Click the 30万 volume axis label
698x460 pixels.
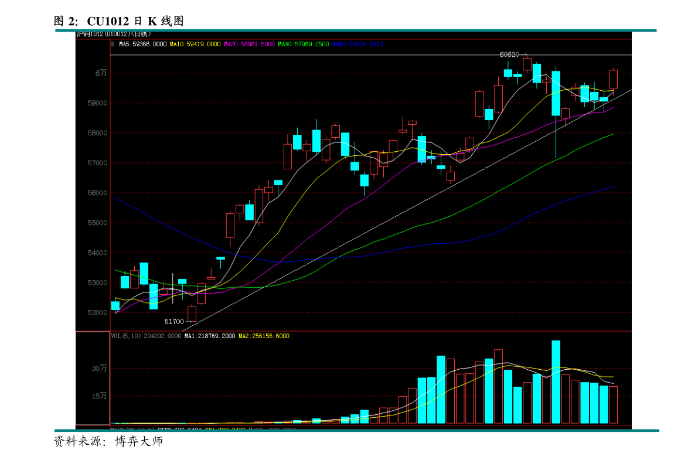[100, 368]
